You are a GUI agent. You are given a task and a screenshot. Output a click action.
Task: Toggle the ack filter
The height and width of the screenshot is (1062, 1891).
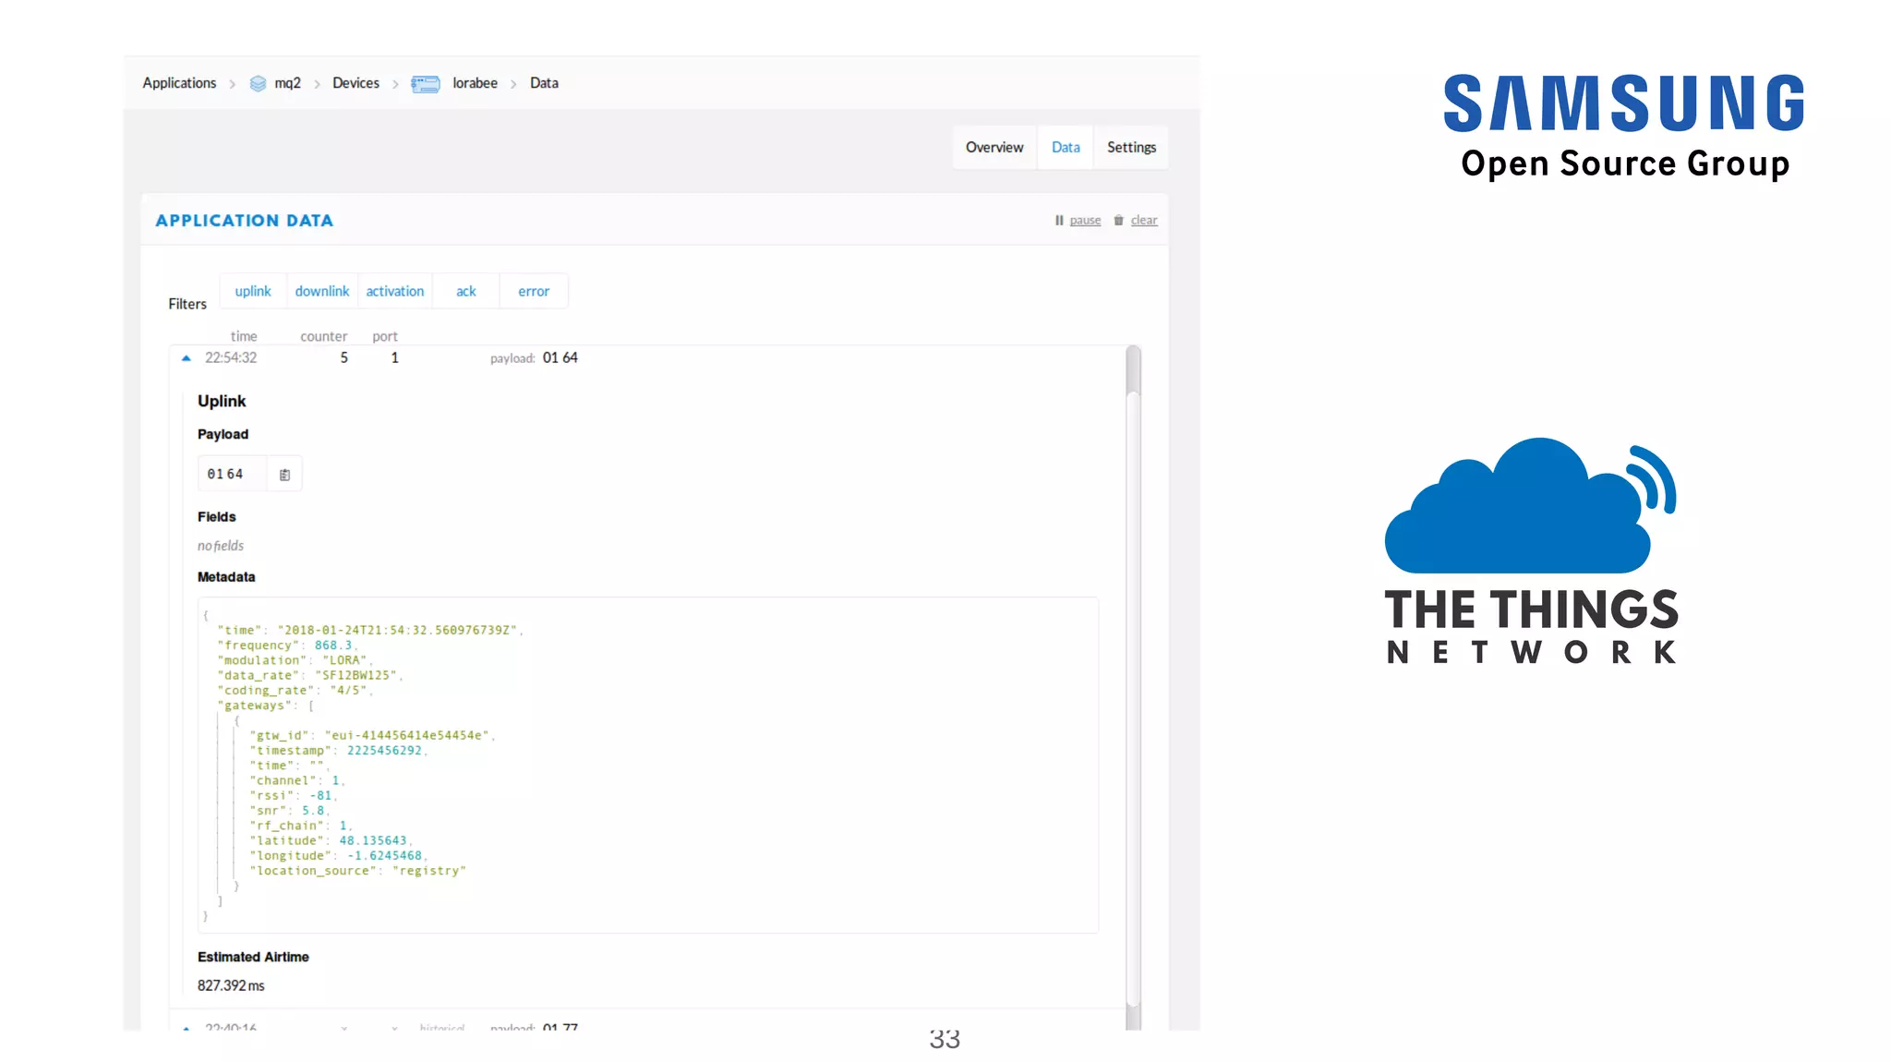point(466,291)
